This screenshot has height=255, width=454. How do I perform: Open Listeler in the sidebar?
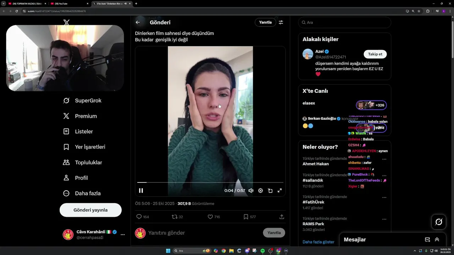(78, 131)
